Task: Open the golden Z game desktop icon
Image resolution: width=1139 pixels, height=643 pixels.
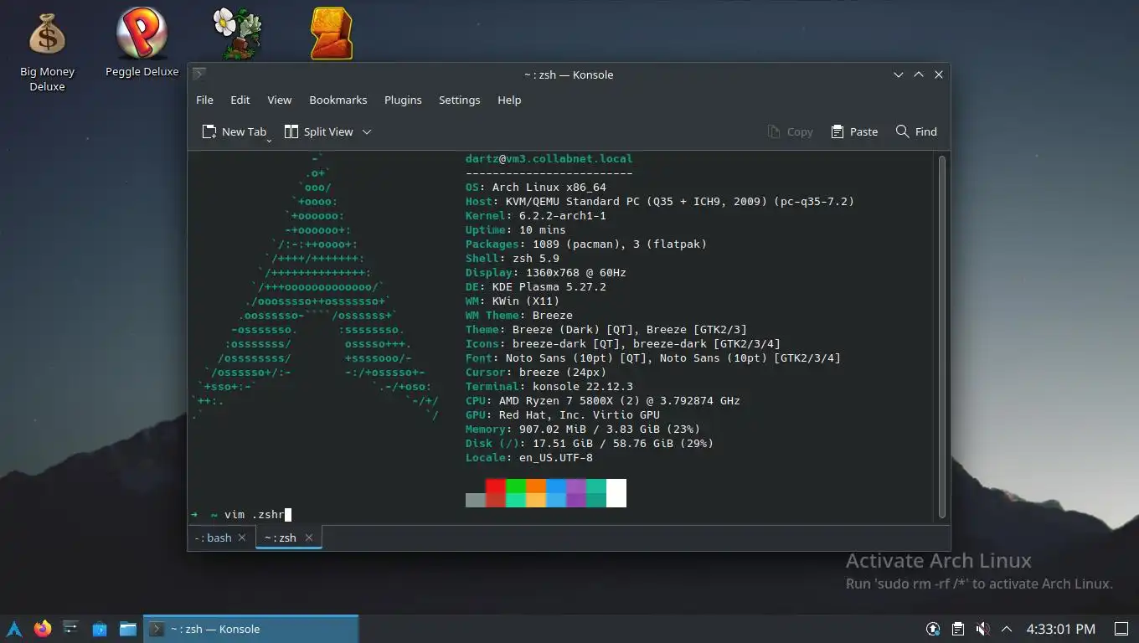Action: (x=332, y=33)
